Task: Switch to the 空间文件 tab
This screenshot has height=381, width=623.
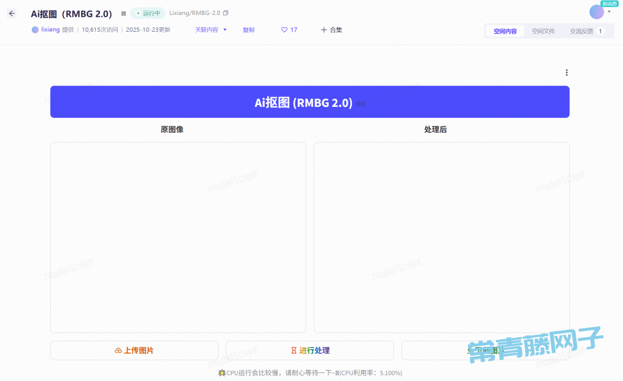Action: click(x=543, y=31)
